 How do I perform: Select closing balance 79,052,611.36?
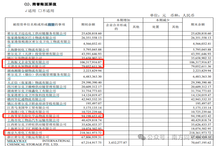click(201, 66)
